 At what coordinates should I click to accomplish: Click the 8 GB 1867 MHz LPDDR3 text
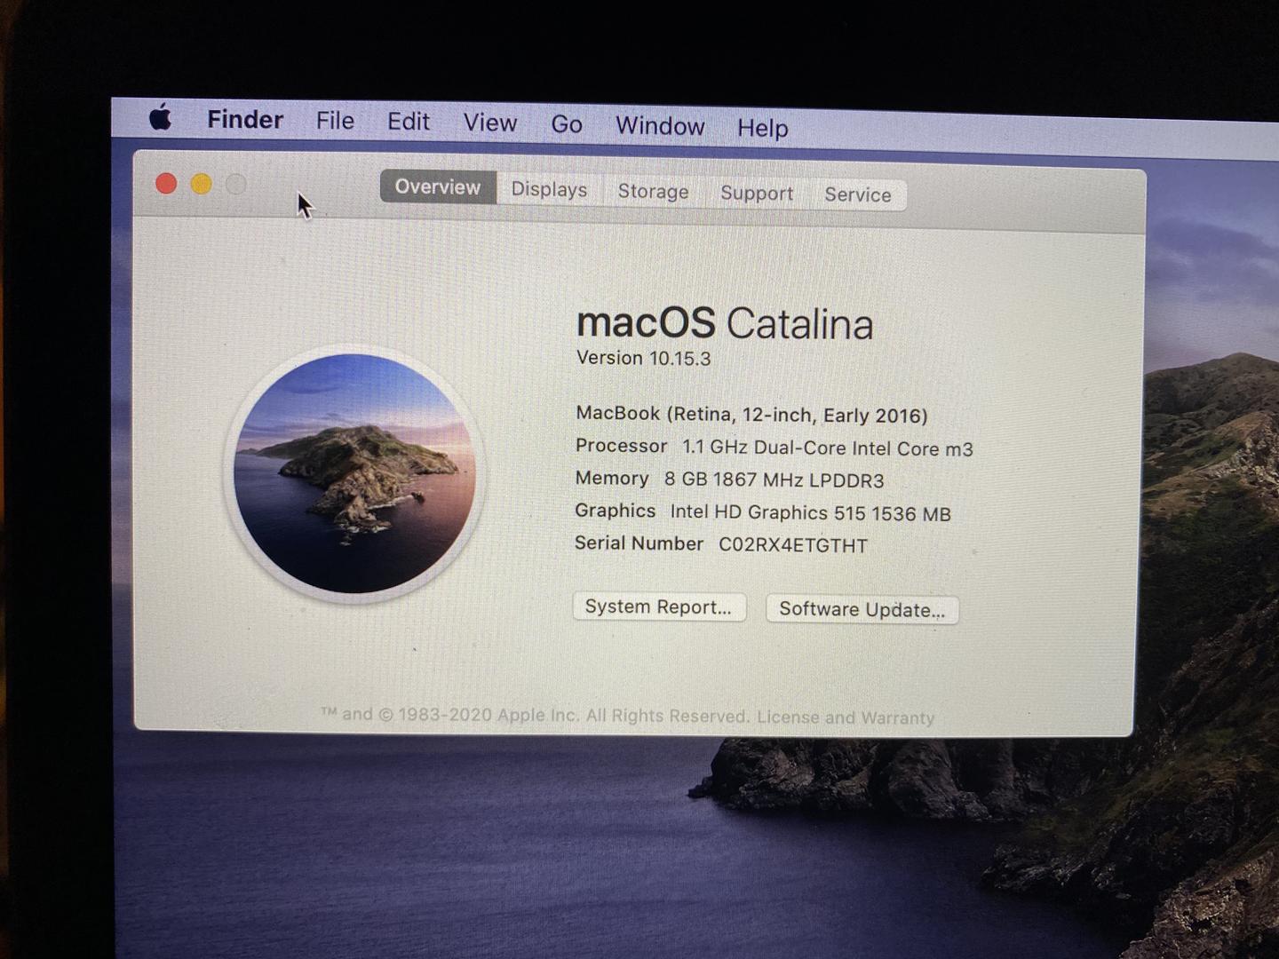(x=775, y=480)
